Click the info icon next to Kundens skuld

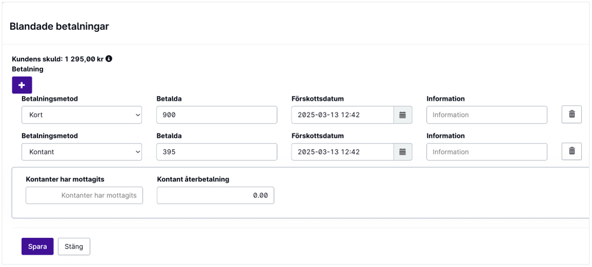(x=109, y=59)
